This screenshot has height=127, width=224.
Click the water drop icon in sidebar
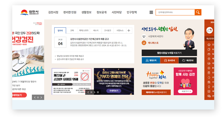click(x=209, y=77)
